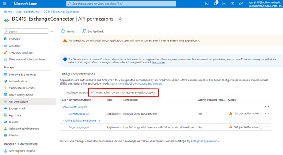The height and width of the screenshot is (155, 283).
Task: Click the Overview icon in sidebar
Action: 5,39
